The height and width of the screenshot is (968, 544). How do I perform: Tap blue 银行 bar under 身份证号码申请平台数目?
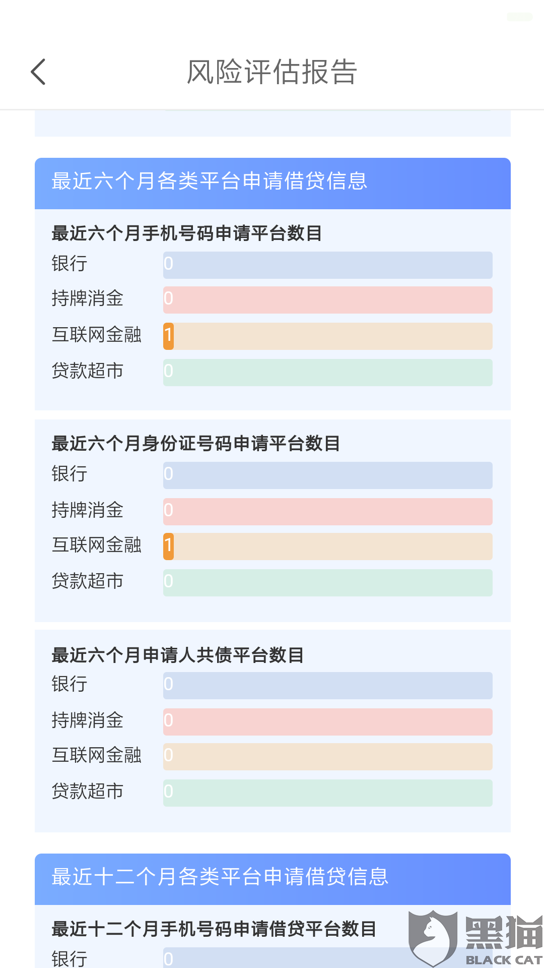(327, 475)
